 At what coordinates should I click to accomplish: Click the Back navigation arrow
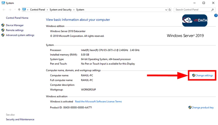[x=4, y=10]
